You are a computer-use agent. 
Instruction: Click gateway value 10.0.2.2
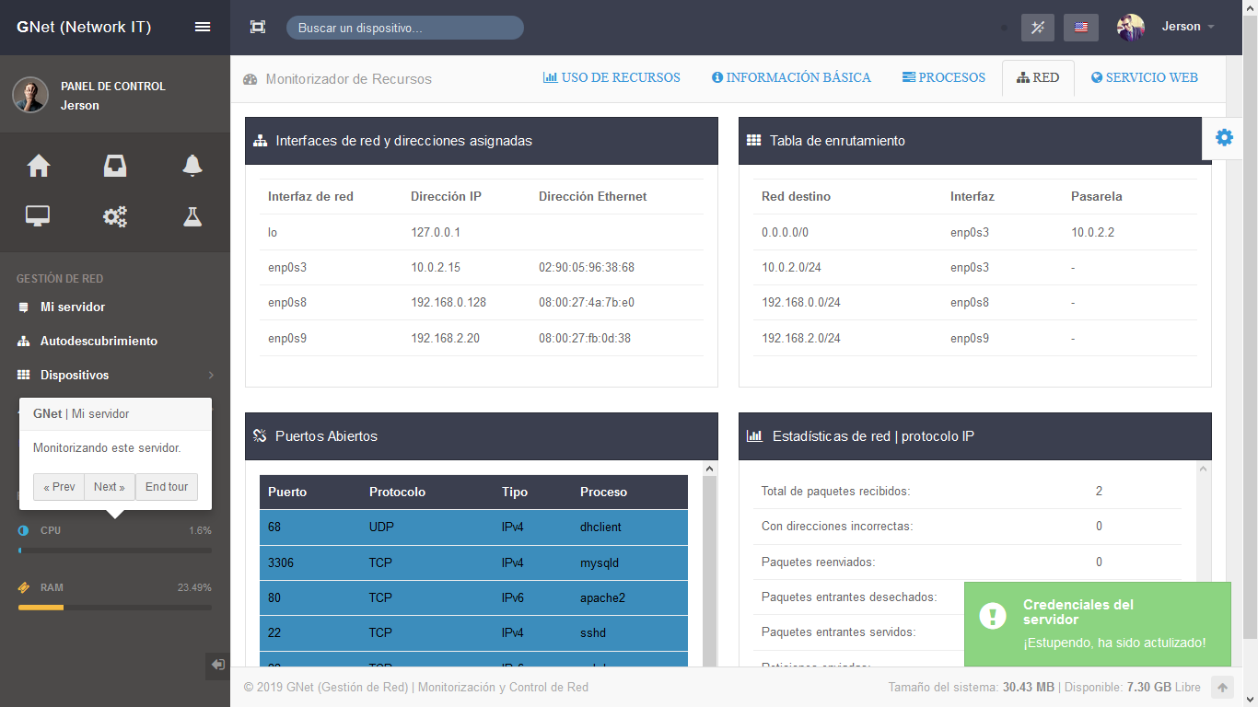click(x=1092, y=233)
